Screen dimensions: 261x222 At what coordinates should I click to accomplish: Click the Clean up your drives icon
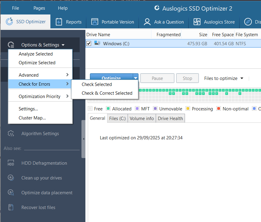coord(11,178)
